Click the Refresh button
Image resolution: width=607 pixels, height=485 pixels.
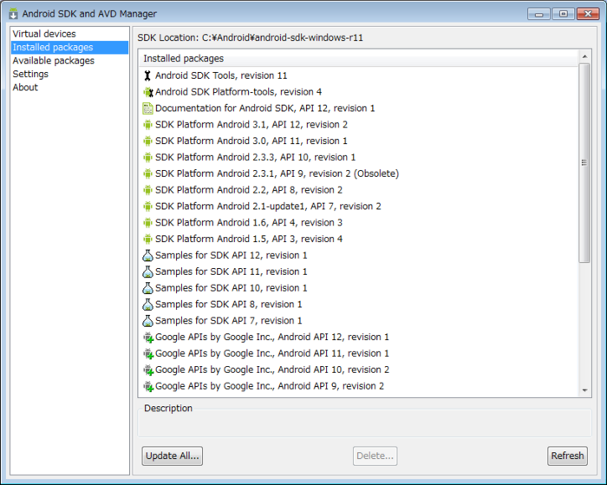pos(567,456)
